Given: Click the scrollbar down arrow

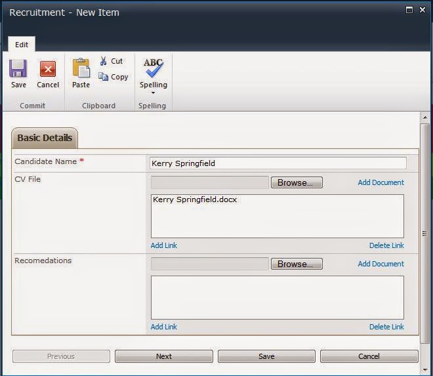Looking at the screenshot, I should click(x=425, y=369).
